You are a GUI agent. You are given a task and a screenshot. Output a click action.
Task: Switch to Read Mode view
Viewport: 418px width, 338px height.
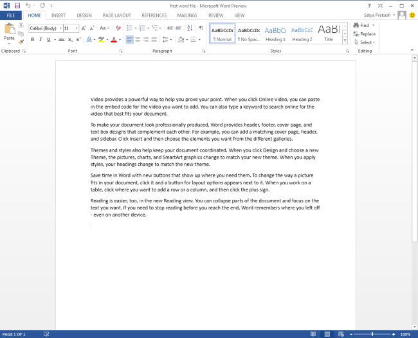pyautogui.click(x=313, y=334)
